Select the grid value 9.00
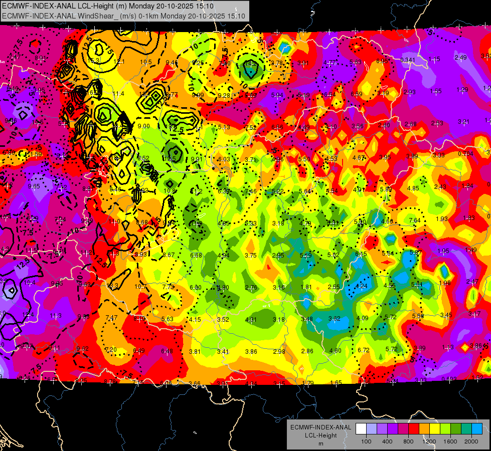491x451 pixels. point(144,126)
